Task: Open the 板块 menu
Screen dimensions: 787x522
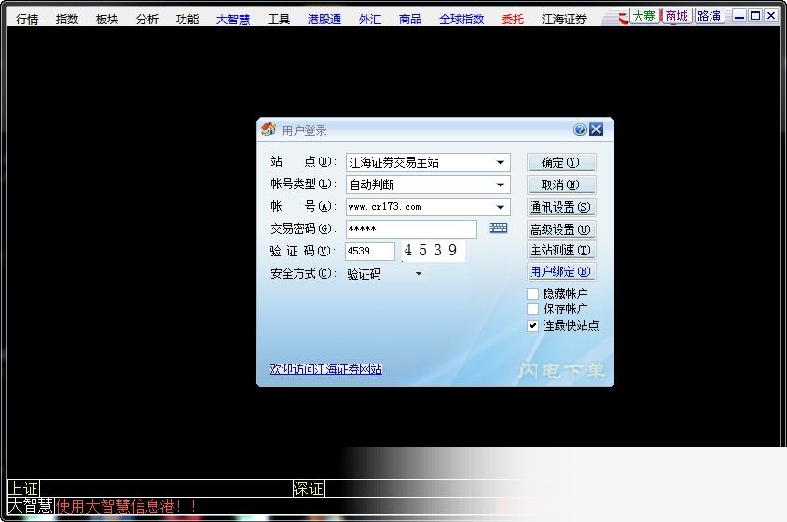Action: coord(107,19)
